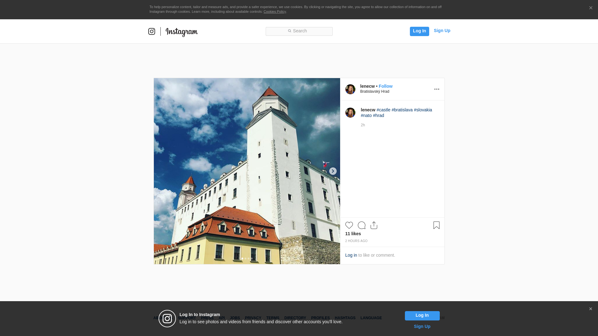
Task: Click inside the Search field
Action: tap(299, 31)
